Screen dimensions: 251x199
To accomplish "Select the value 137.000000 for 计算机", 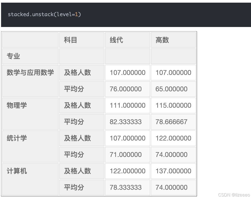I will 173,171.
